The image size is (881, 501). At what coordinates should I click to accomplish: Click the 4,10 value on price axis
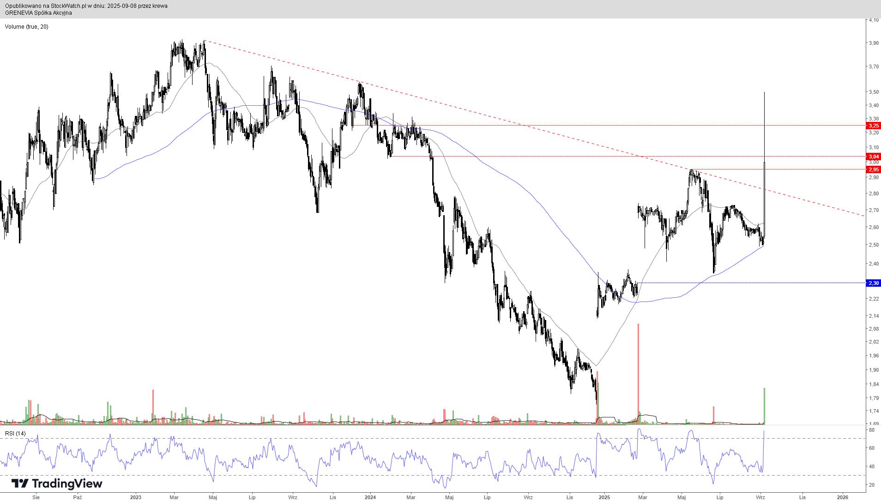click(873, 20)
